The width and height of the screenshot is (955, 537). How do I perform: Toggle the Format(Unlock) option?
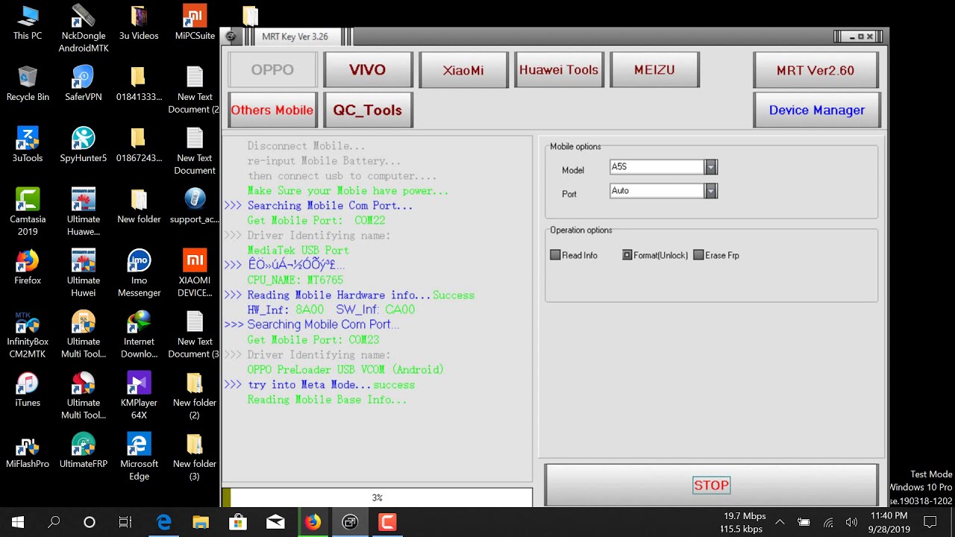(627, 255)
